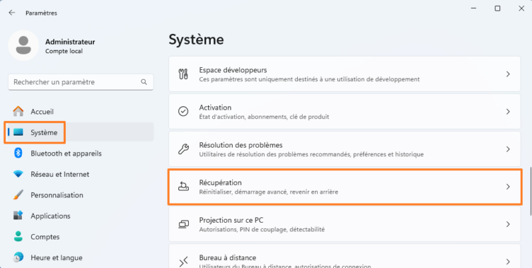Open the Activation chevron arrow
Image resolution: width=532 pixels, height=268 pixels.
pyautogui.click(x=508, y=112)
